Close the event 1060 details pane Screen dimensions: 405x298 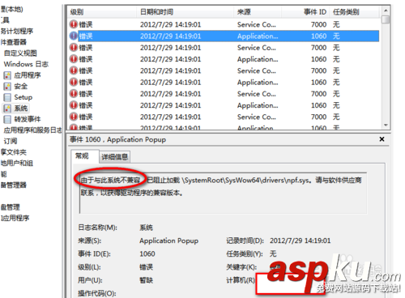[x=382, y=139]
